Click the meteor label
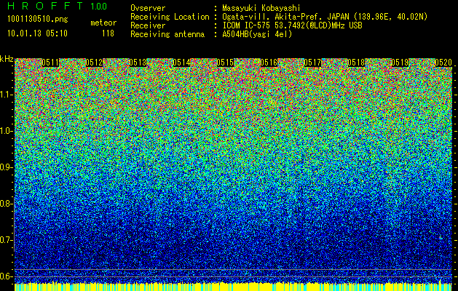Image resolution: width=458 pixels, height=291 pixels. pos(103,23)
